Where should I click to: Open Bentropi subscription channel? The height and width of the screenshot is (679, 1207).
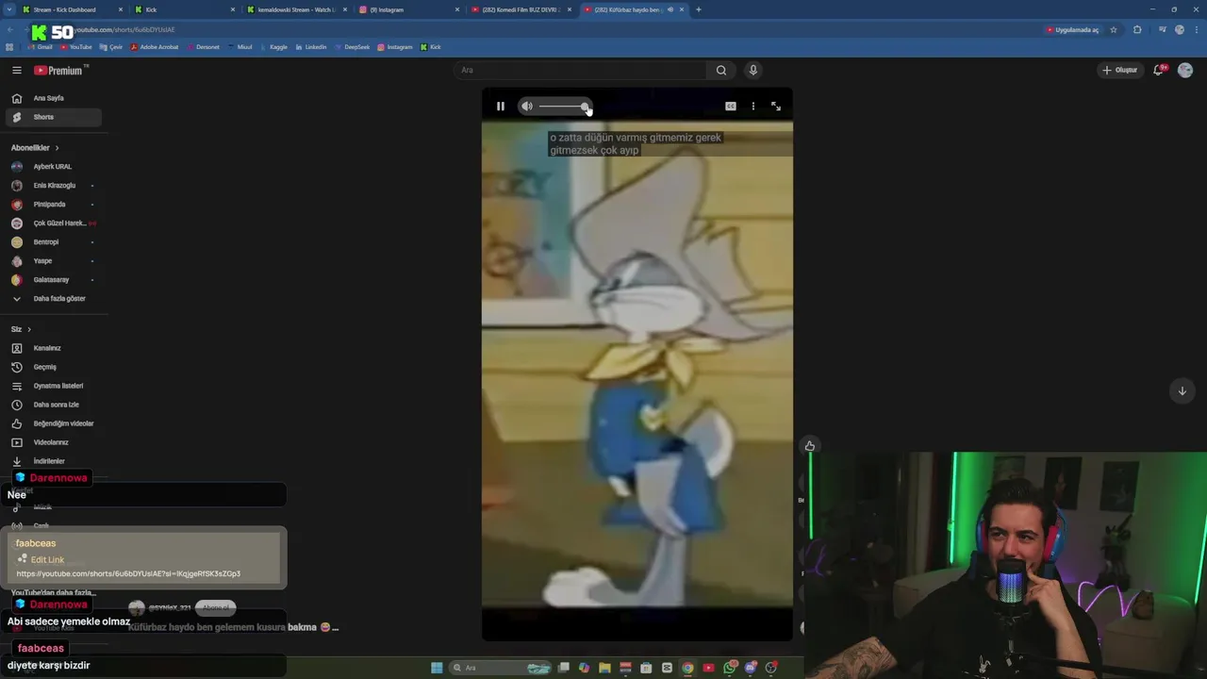pyautogui.click(x=52, y=241)
